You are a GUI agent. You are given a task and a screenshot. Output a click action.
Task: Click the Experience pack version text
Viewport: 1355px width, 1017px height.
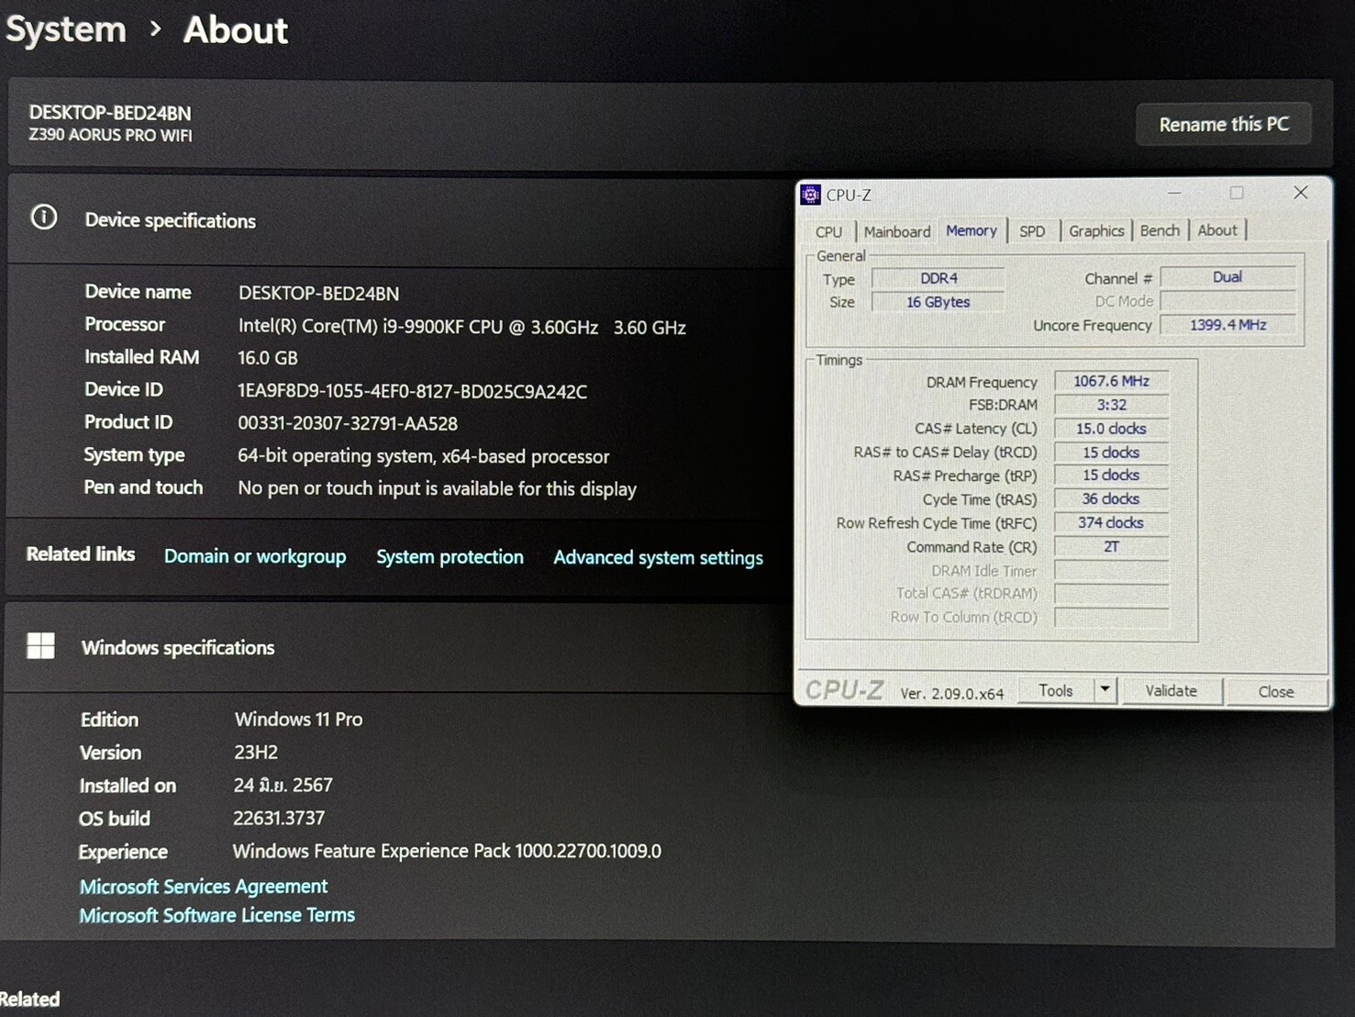click(x=447, y=851)
